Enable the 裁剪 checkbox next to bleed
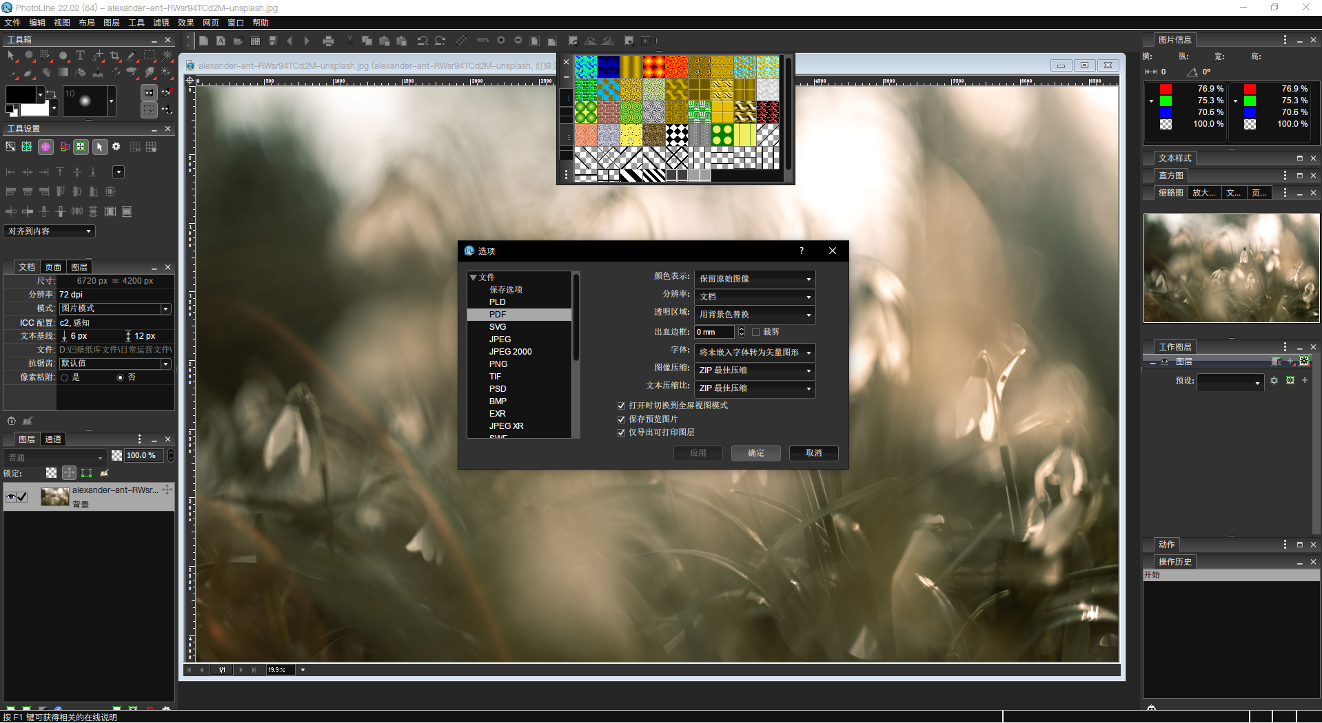Image resolution: width=1322 pixels, height=723 pixels. point(756,332)
